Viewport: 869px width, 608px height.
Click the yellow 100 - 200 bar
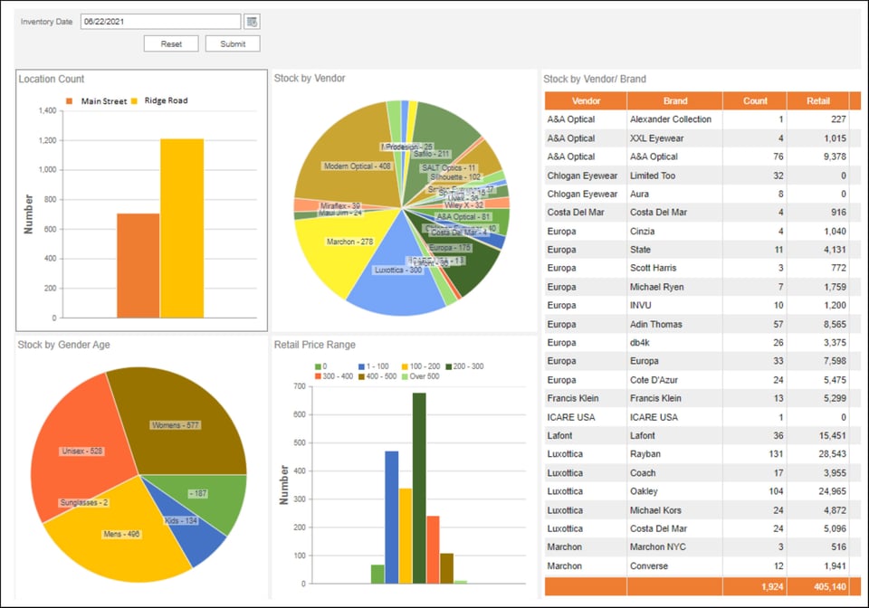click(x=406, y=536)
